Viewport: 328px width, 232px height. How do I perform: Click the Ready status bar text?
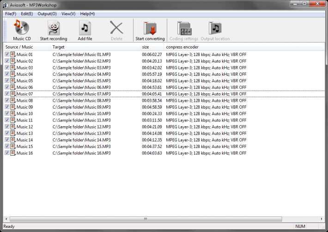[x=9, y=226]
